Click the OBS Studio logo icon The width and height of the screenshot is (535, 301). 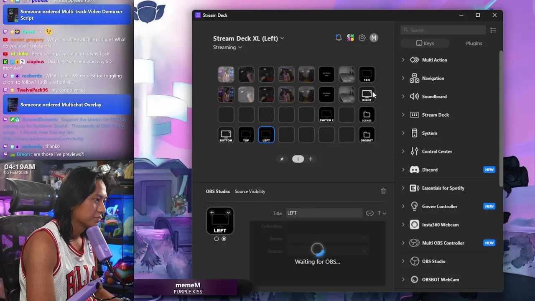414,261
